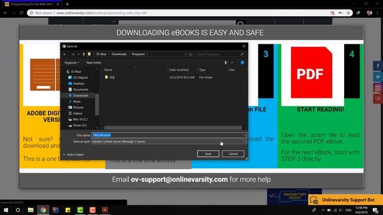383x215 pixels.
Task: Click browser back arrow
Action: 5,13
